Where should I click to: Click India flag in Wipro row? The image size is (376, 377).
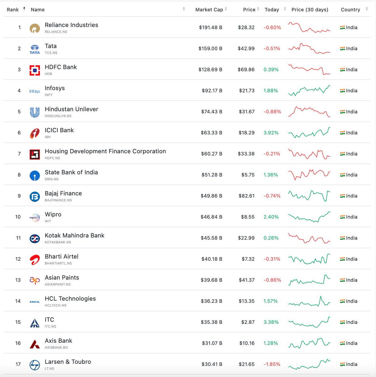click(x=342, y=217)
